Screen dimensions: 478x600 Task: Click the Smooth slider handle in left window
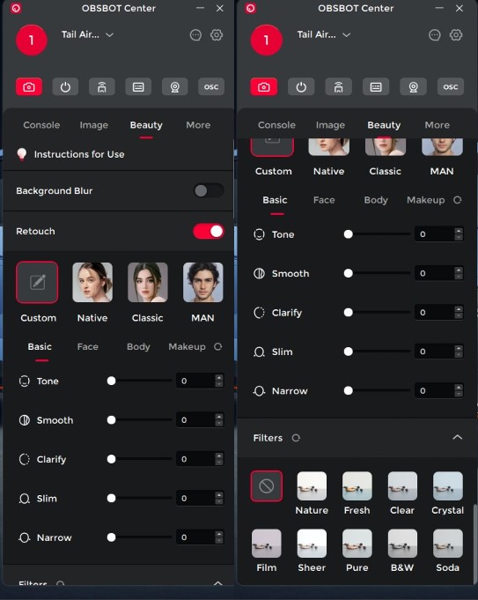click(x=111, y=420)
